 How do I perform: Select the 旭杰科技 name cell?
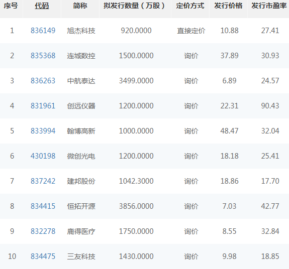point(81,31)
